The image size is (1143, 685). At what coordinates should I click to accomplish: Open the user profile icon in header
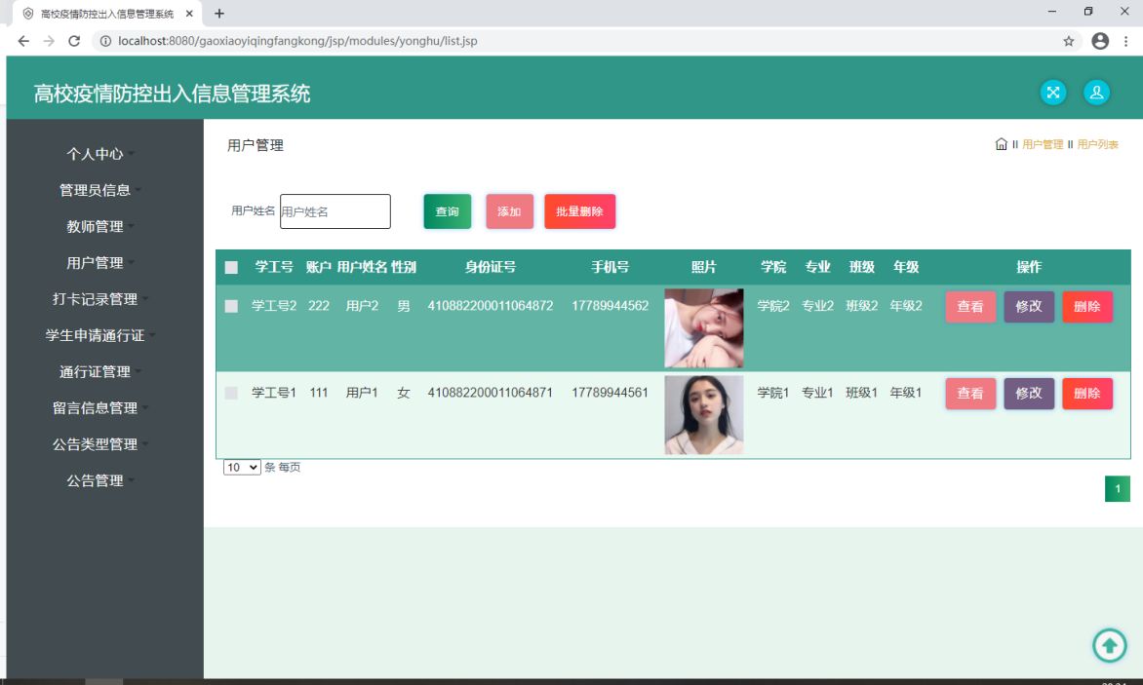tap(1097, 93)
